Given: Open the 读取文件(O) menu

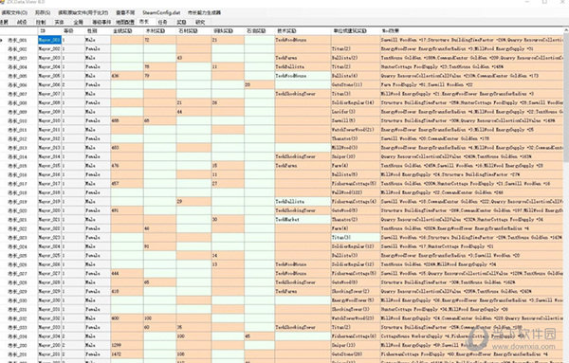Looking at the screenshot, I should (14, 12).
